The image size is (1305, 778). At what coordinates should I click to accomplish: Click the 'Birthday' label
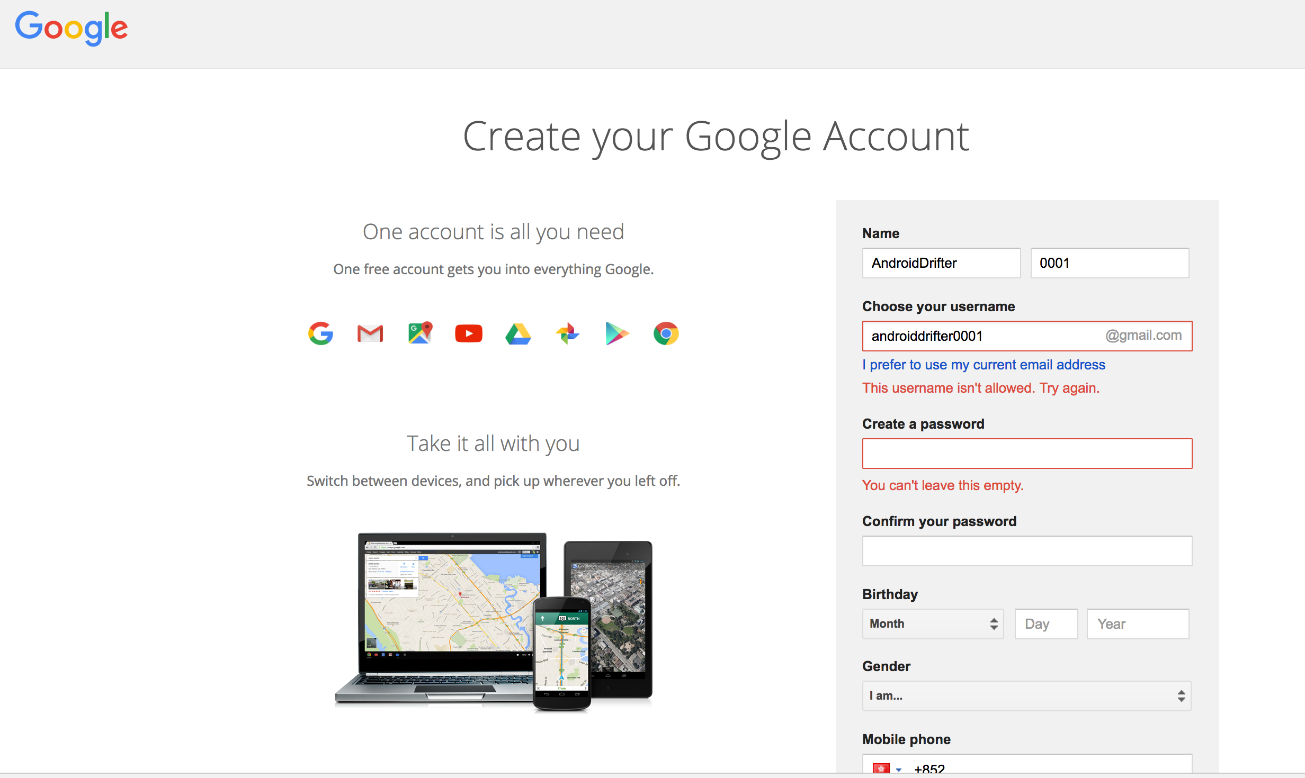click(x=890, y=594)
